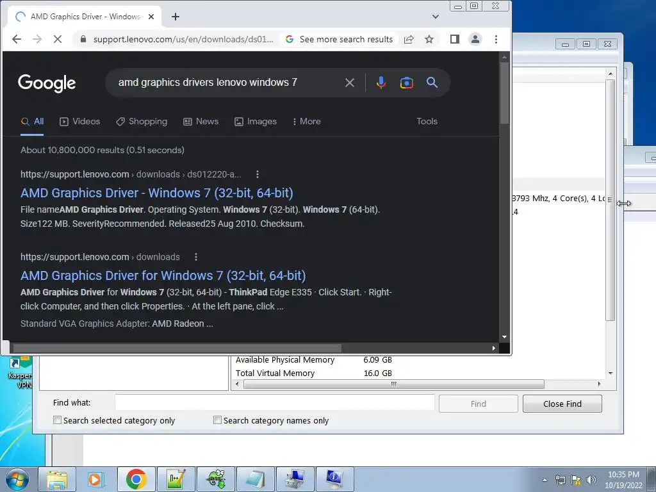
Task: Open the Kaspersky VPN desktop shortcut
Action: coord(21,372)
